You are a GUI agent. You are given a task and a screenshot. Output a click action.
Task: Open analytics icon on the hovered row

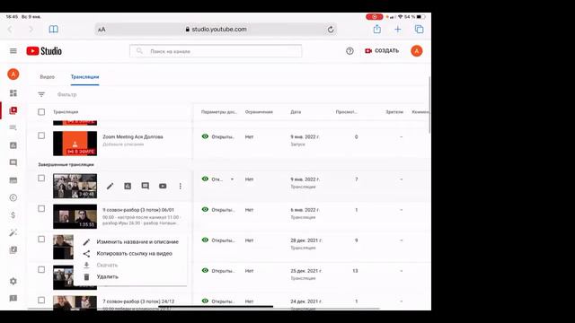pos(128,186)
